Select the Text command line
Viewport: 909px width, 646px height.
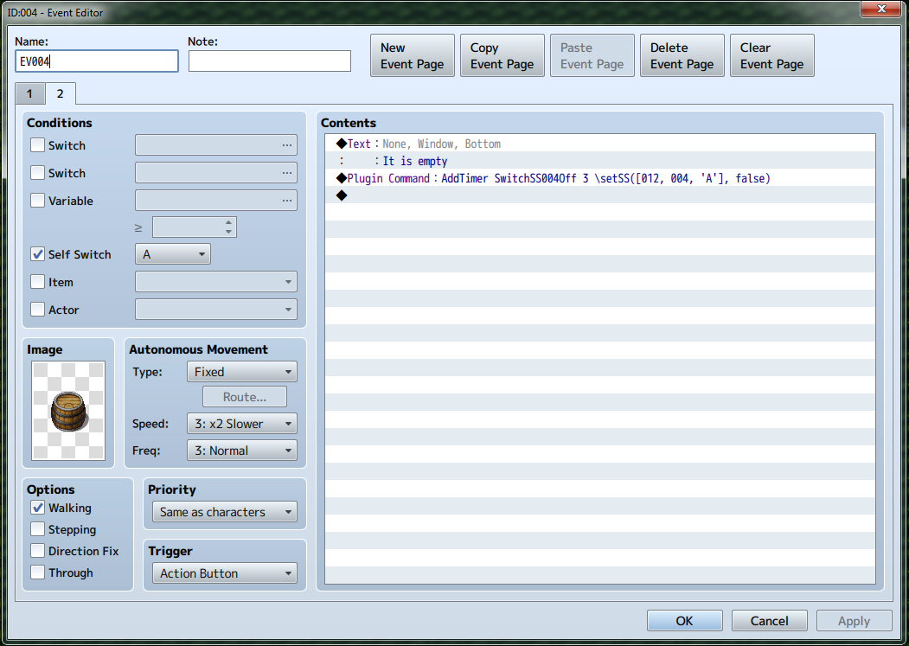point(599,144)
